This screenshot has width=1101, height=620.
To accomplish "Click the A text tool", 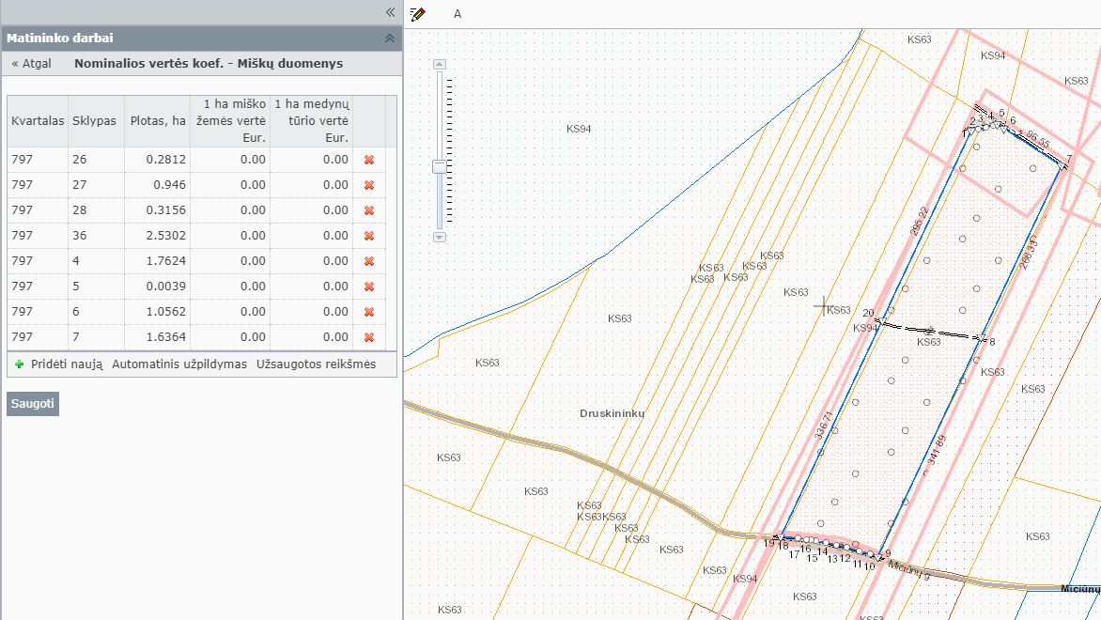I will click(x=457, y=14).
